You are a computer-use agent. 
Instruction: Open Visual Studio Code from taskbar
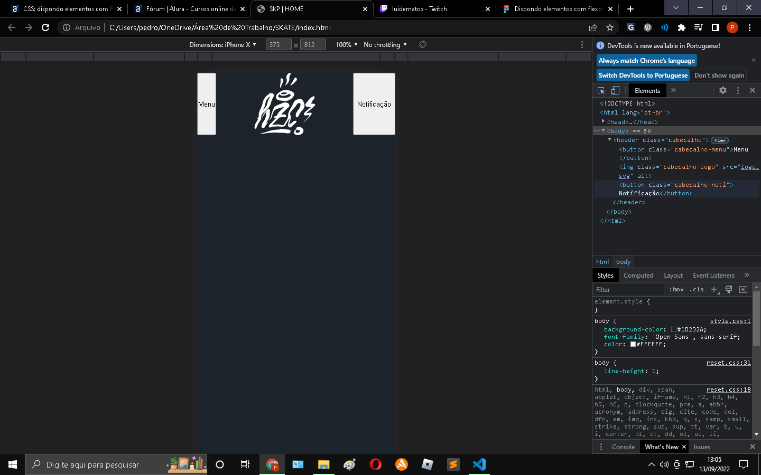[x=479, y=464]
